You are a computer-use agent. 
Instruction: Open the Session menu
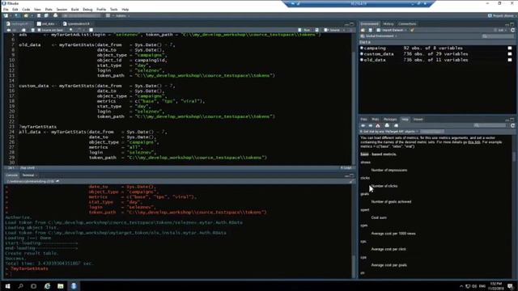62,10
